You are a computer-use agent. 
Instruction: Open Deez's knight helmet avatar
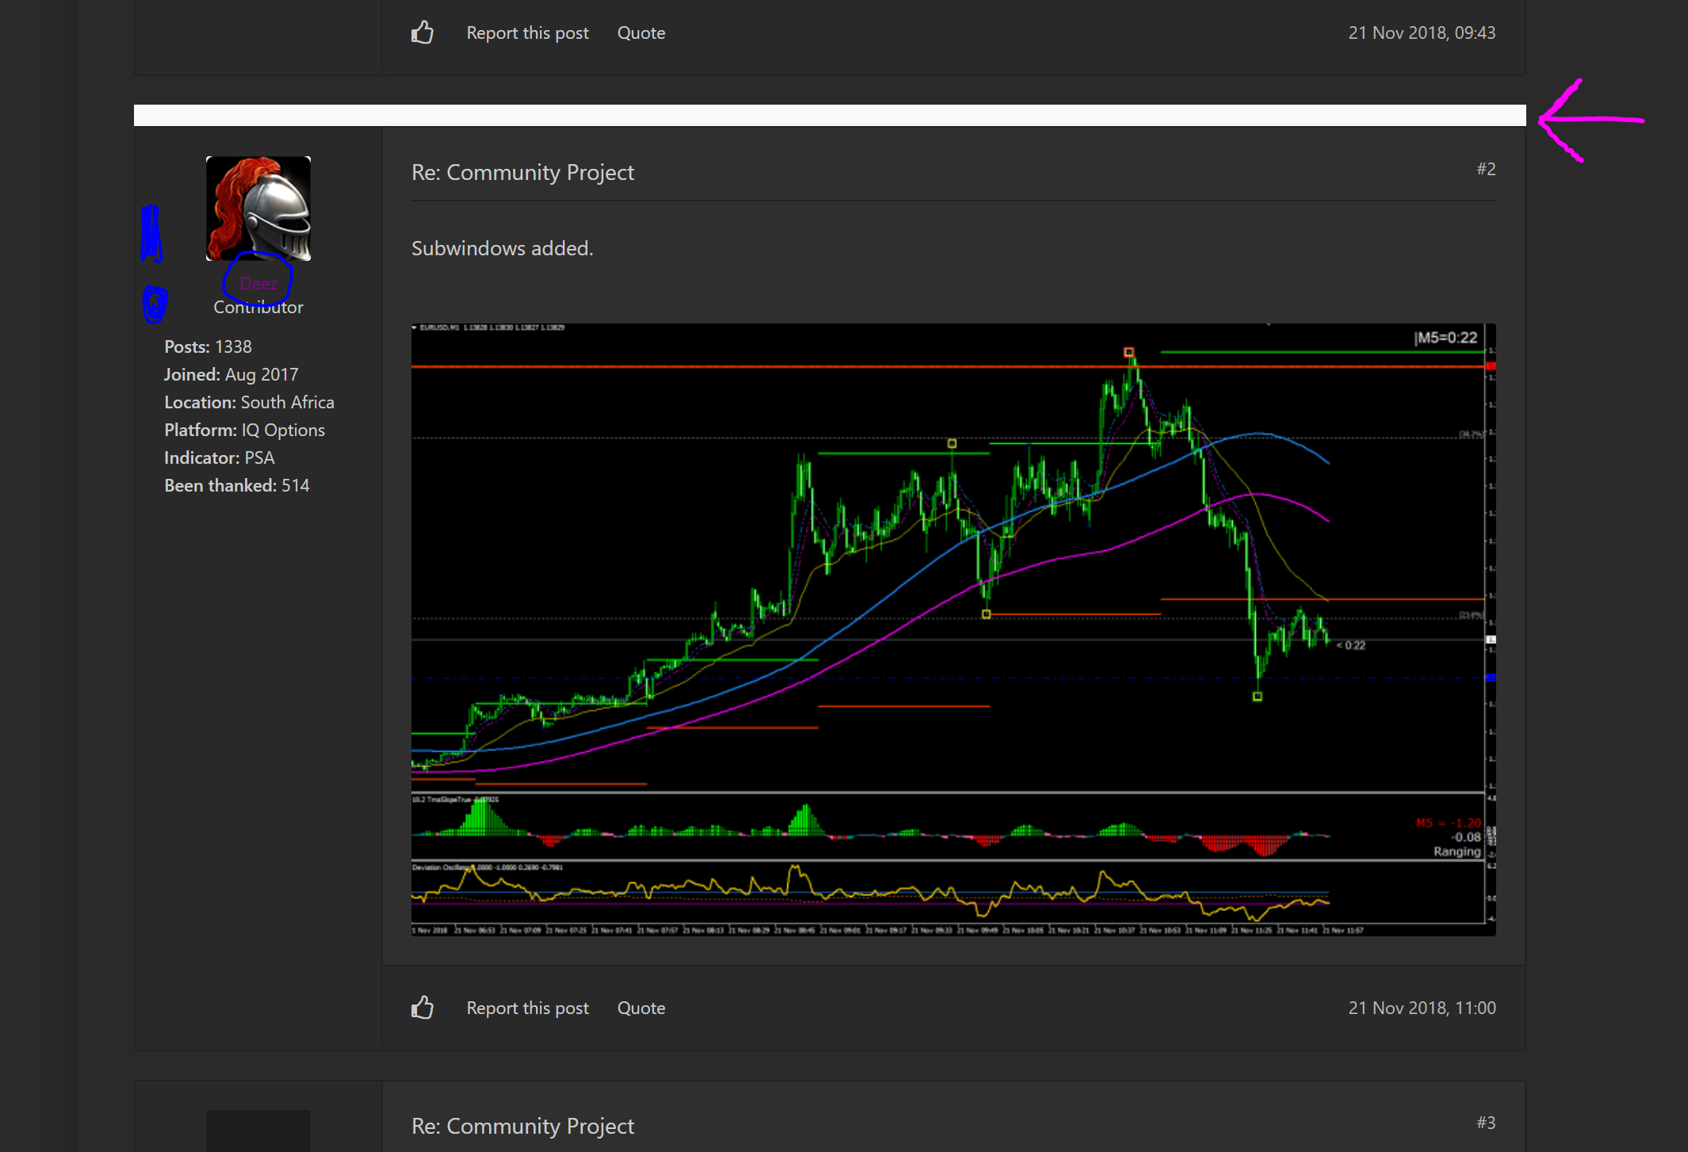tap(258, 209)
